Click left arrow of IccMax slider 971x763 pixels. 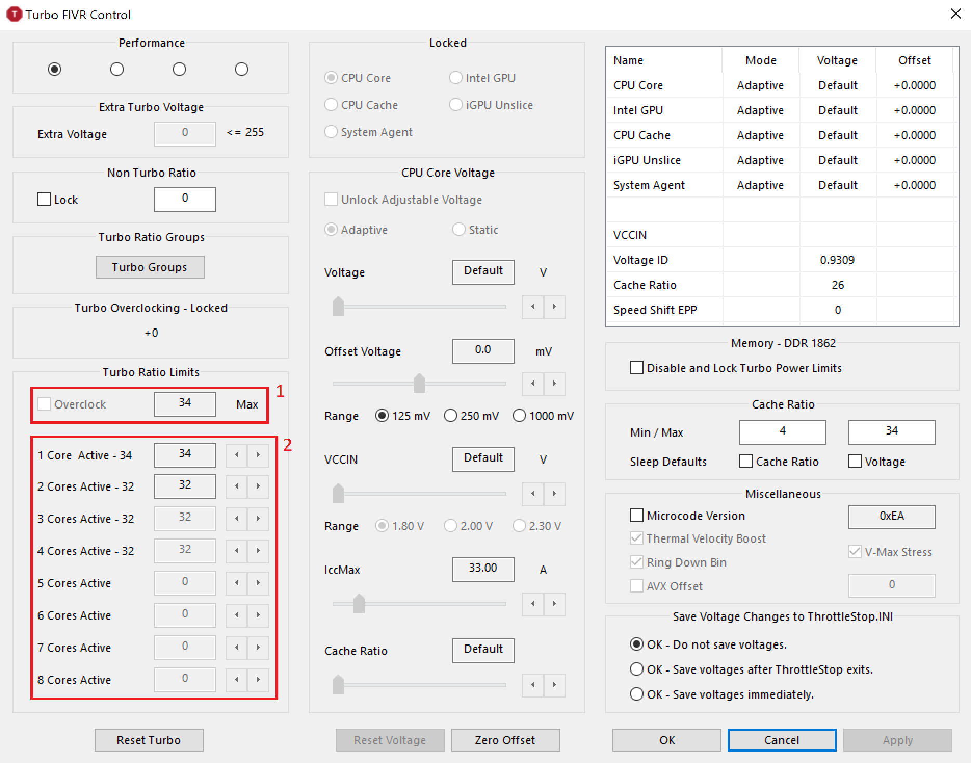tap(533, 604)
